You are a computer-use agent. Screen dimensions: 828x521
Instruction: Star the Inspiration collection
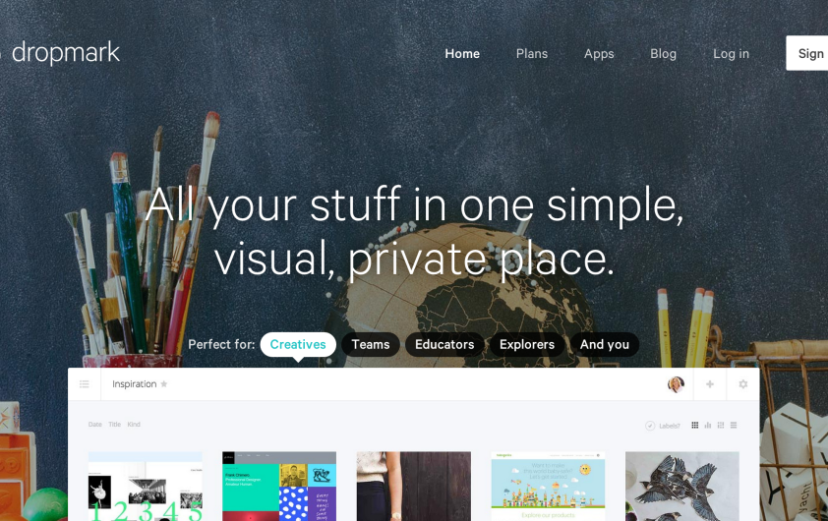pyautogui.click(x=164, y=383)
